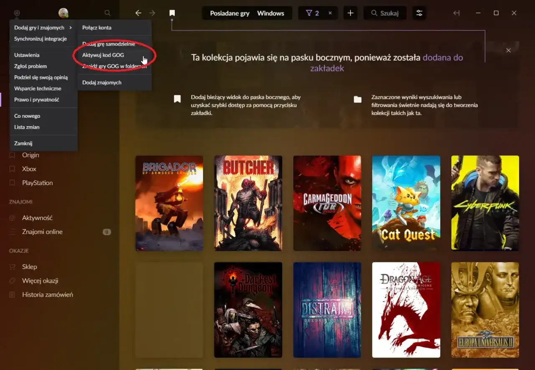Open the Xbox bookmark in sidebar
Viewport: 535px width, 370px height.
[29, 169]
